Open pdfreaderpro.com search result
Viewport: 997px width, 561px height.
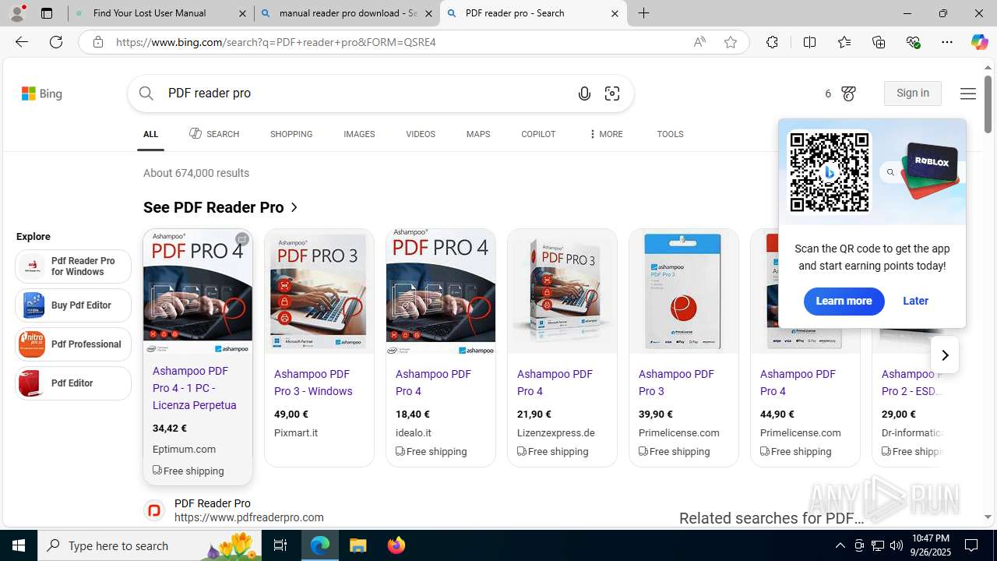(x=213, y=503)
